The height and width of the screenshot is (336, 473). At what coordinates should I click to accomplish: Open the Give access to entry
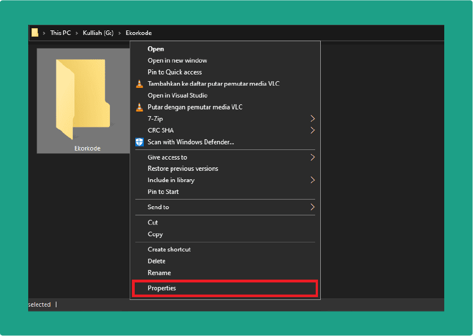coord(225,157)
